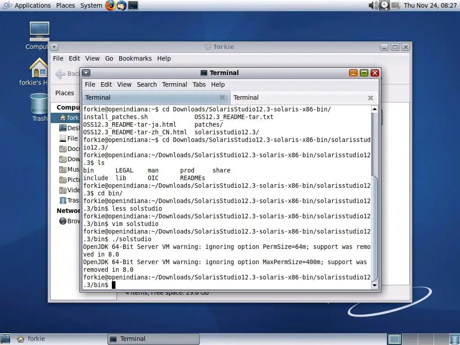Image resolution: width=460 pixels, height=345 pixels.
Task: Open the System menu in top panel
Action: pyautogui.click(x=91, y=5)
